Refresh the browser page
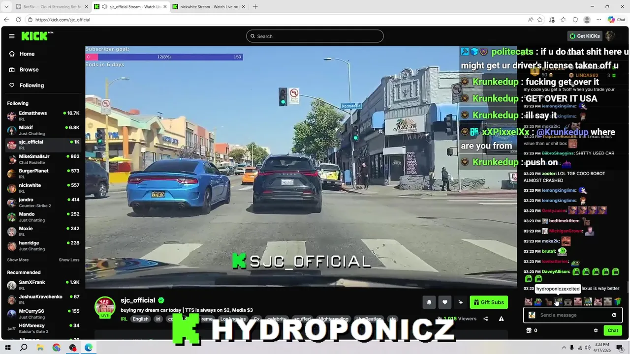Image resolution: width=630 pixels, height=354 pixels. point(18,20)
